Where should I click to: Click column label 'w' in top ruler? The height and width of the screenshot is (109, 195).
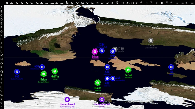click(x=118, y=3)
